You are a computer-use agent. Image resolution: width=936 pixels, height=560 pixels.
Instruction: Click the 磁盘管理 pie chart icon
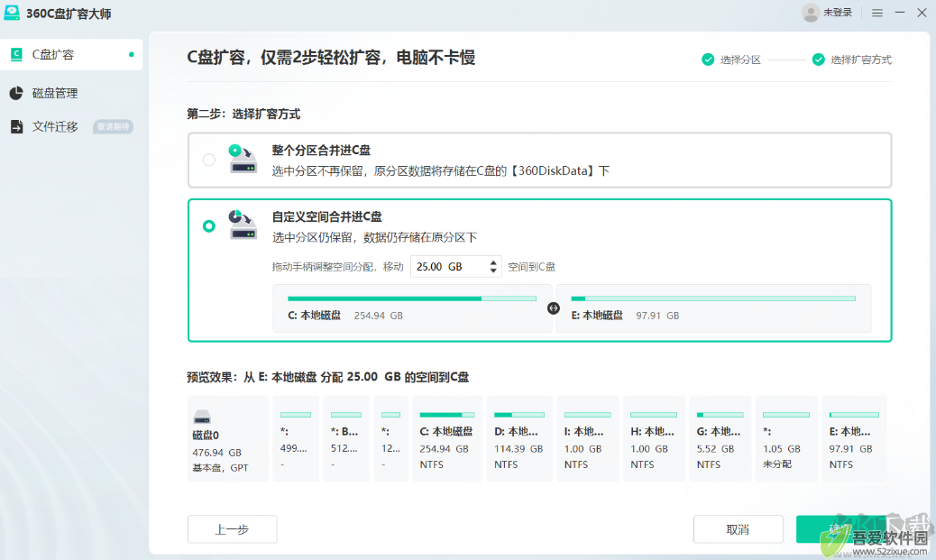(x=16, y=93)
